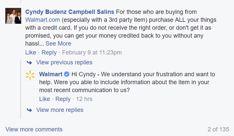The image size is (234, 136).
Task: Click the arrow icon beside View more replies
Action: 29,110
